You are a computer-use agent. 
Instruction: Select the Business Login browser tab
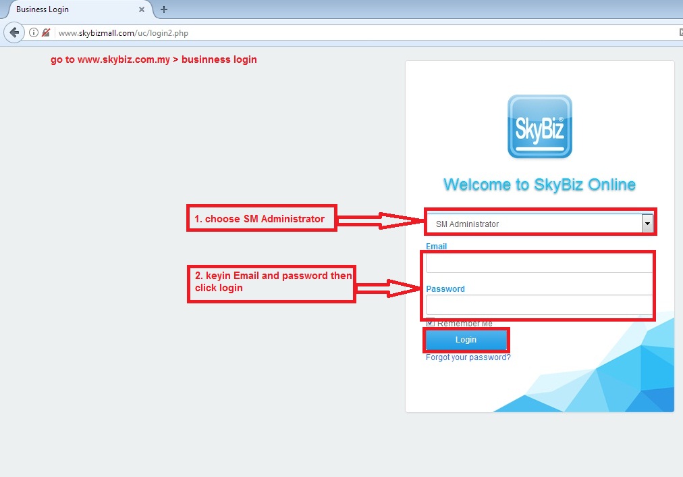tap(74, 9)
